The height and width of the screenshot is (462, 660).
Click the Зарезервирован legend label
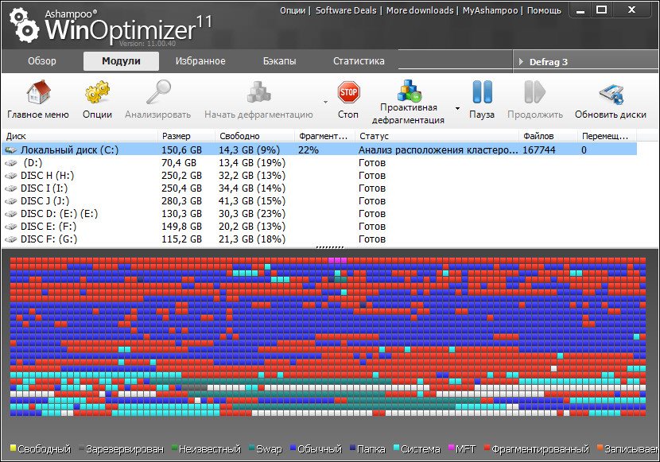point(125,449)
